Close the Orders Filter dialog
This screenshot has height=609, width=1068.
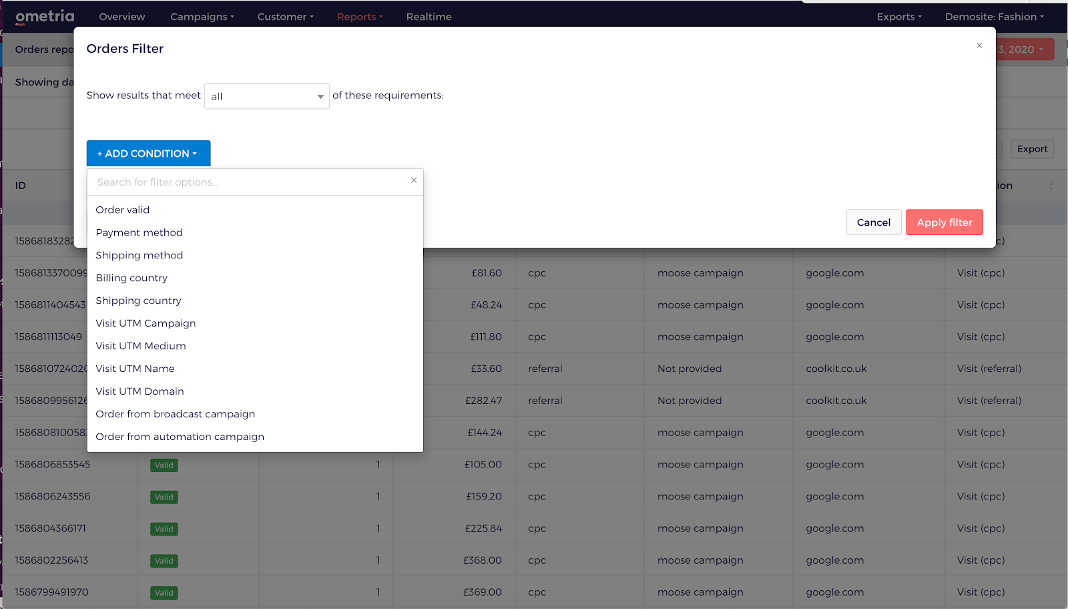(x=979, y=45)
